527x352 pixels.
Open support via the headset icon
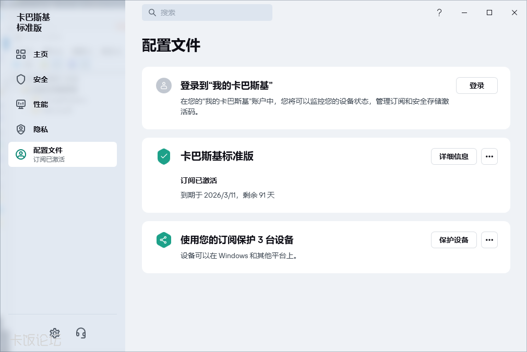(81, 333)
